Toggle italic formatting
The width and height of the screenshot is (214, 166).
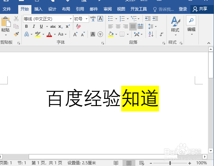point(34,26)
